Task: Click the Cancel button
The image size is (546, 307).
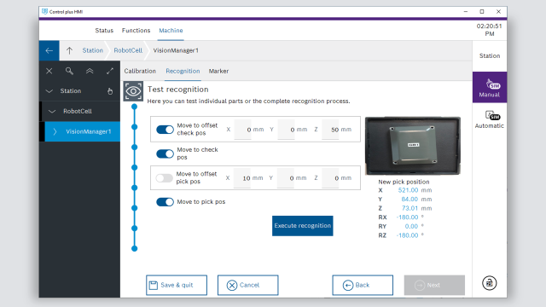Action: (248, 285)
